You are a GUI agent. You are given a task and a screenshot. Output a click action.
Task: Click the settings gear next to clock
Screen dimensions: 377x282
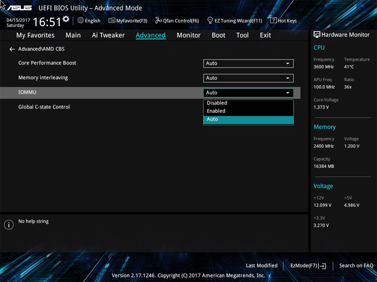point(66,19)
